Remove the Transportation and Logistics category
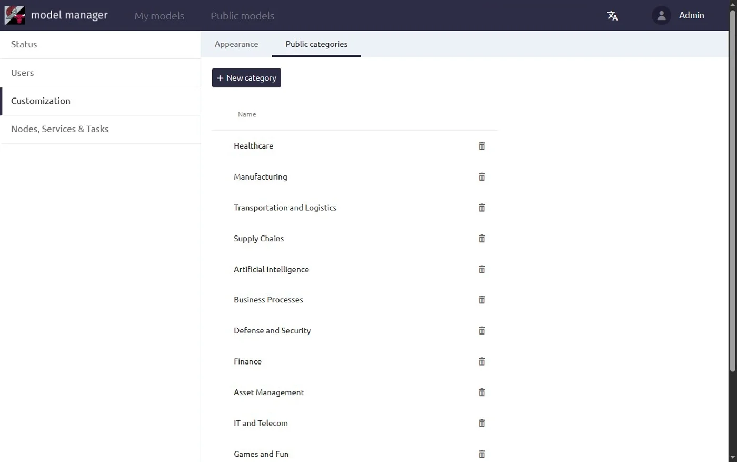The image size is (737, 462). [x=481, y=208]
